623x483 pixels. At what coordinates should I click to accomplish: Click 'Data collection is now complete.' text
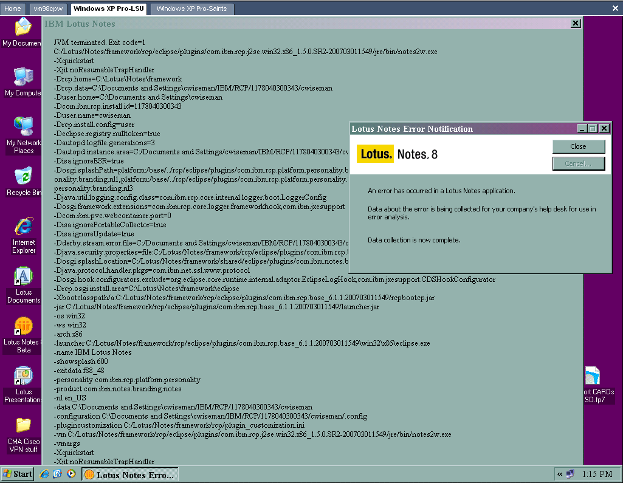pyautogui.click(x=414, y=240)
